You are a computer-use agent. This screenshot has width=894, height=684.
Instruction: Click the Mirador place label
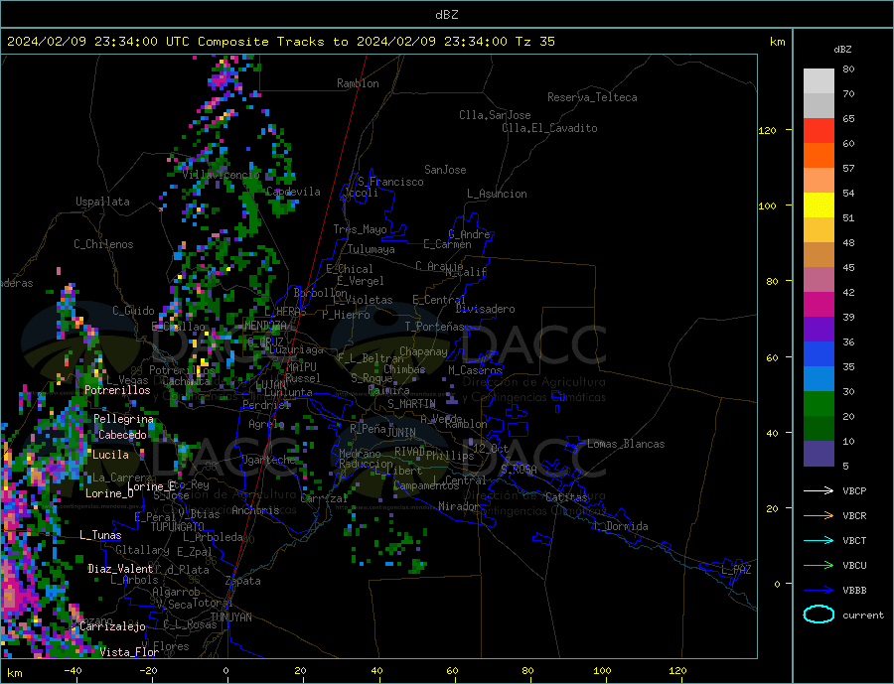coord(459,506)
